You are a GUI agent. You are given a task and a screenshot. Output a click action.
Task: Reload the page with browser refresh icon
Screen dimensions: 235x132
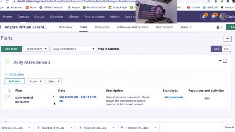(7, 1)
